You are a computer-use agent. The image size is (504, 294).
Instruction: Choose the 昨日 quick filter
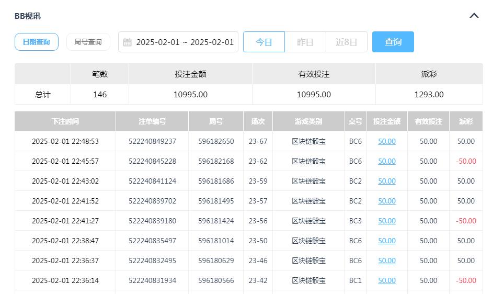pyautogui.click(x=305, y=42)
